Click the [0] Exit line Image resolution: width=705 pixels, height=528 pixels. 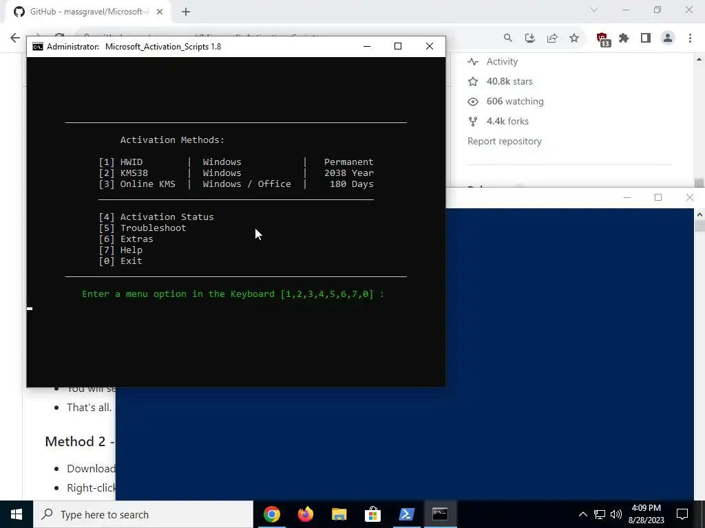click(x=120, y=261)
